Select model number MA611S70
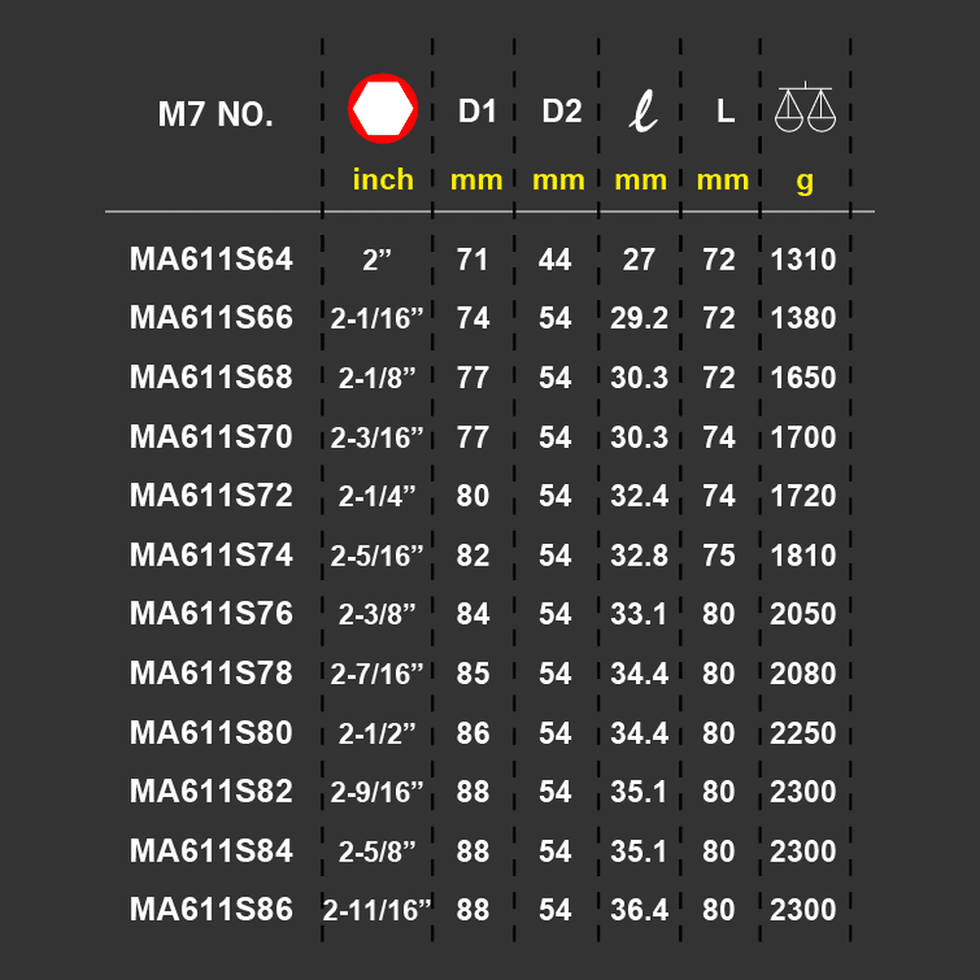980x980 pixels. click(212, 436)
